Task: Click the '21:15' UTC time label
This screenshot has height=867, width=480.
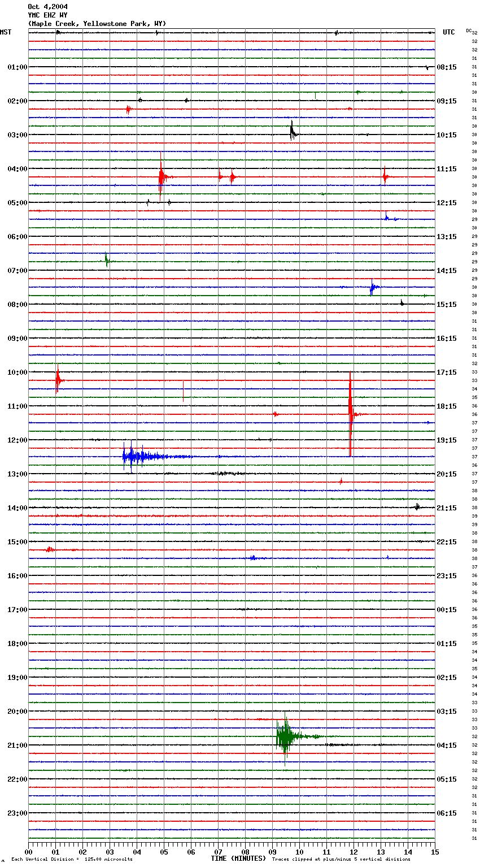Action: (447, 508)
